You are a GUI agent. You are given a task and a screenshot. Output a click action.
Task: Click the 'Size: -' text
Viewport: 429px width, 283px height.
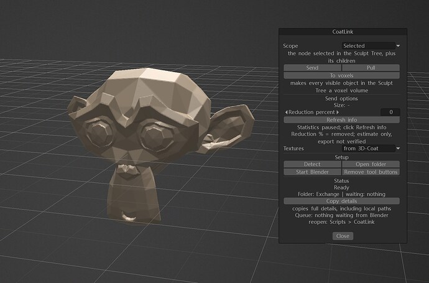pyautogui.click(x=341, y=105)
